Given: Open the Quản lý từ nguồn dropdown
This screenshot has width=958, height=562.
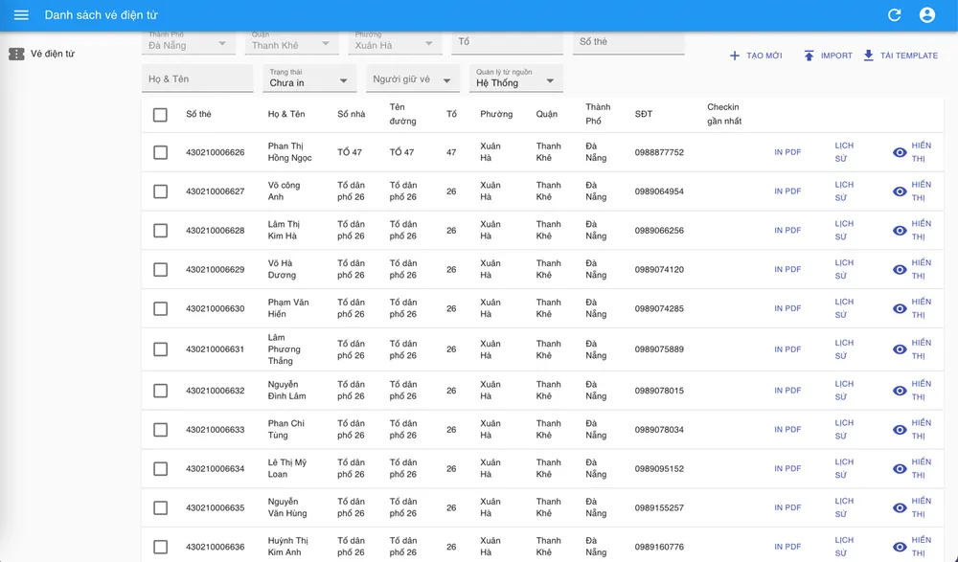Looking at the screenshot, I should [x=517, y=79].
